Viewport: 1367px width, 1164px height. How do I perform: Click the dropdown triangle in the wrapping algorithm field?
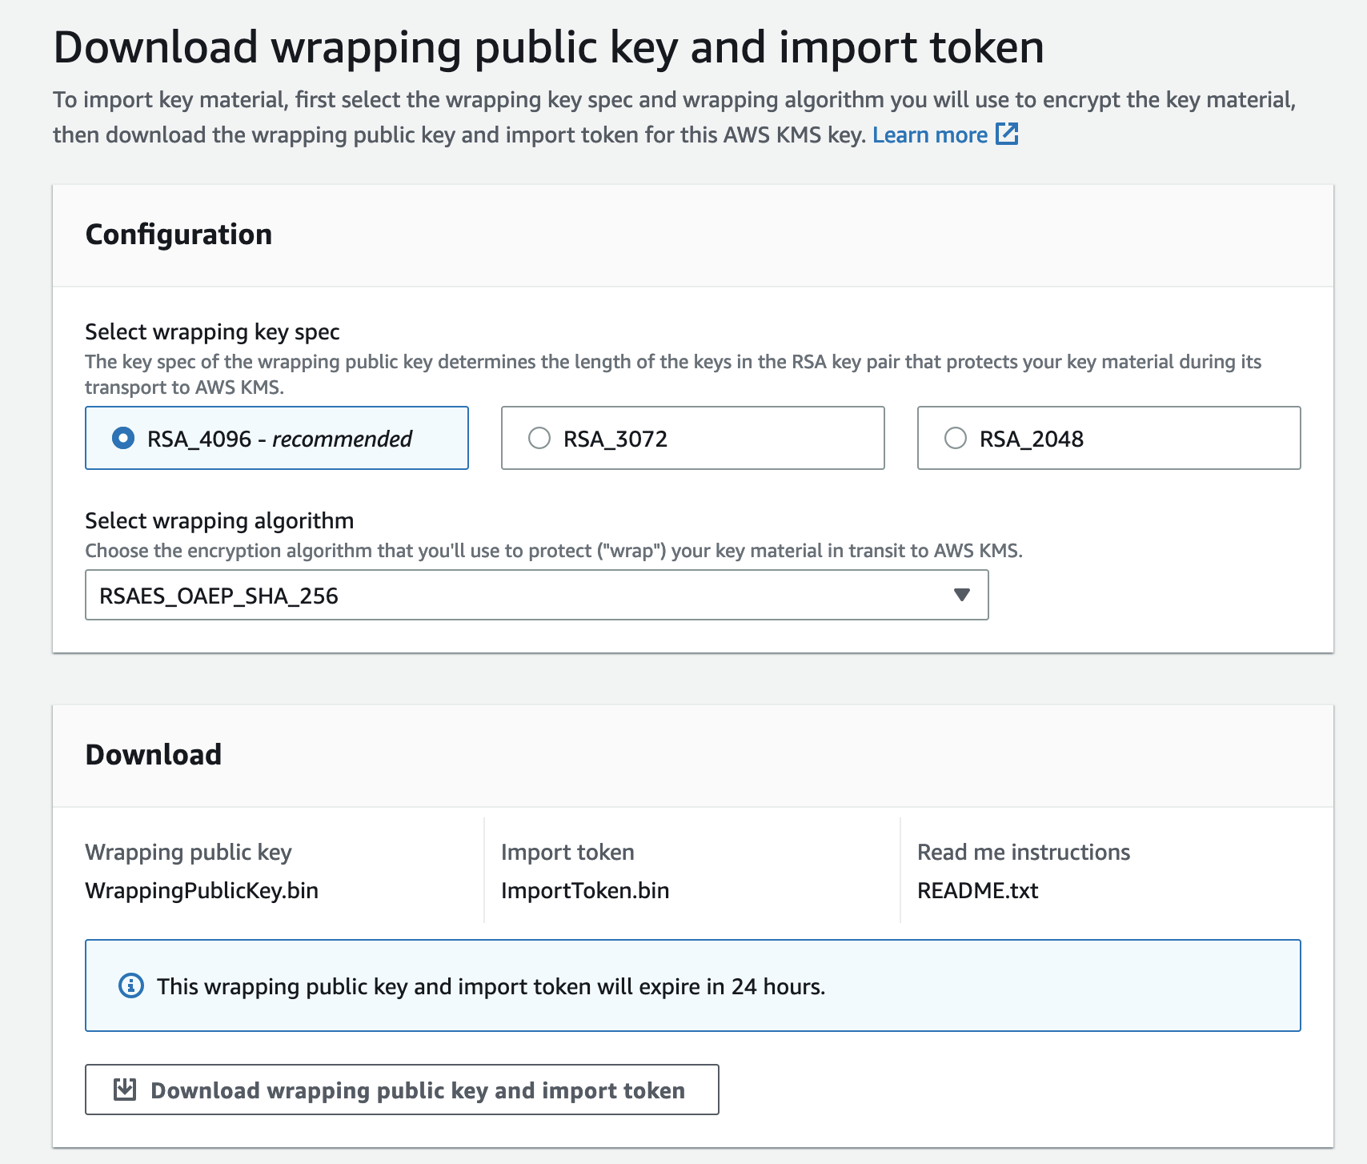pos(962,595)
